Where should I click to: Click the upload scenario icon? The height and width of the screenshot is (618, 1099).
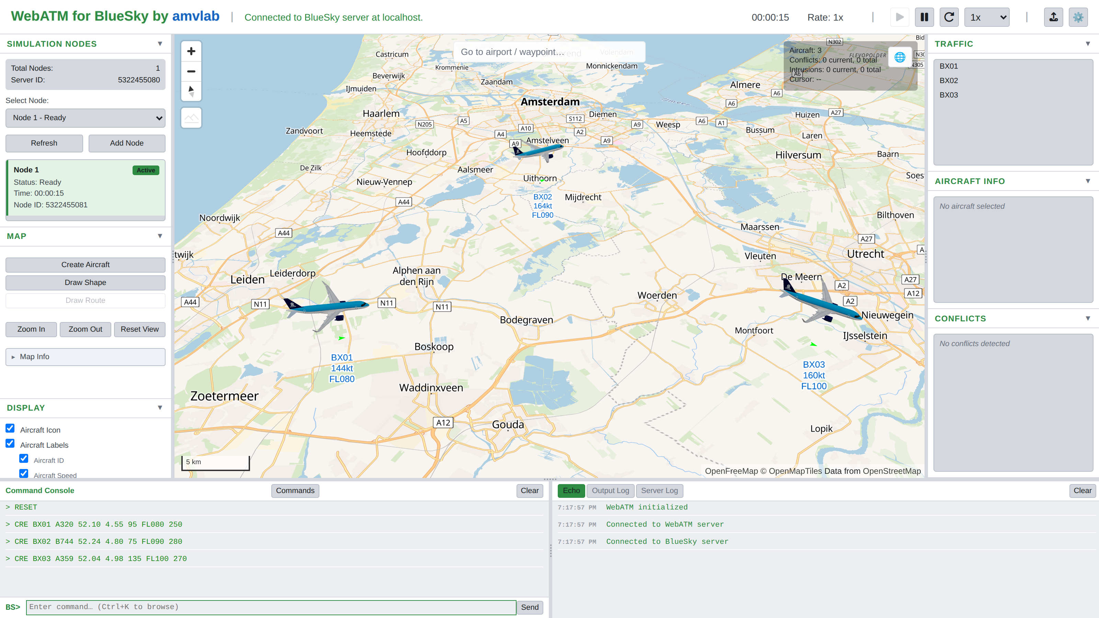pos(1053,18)
